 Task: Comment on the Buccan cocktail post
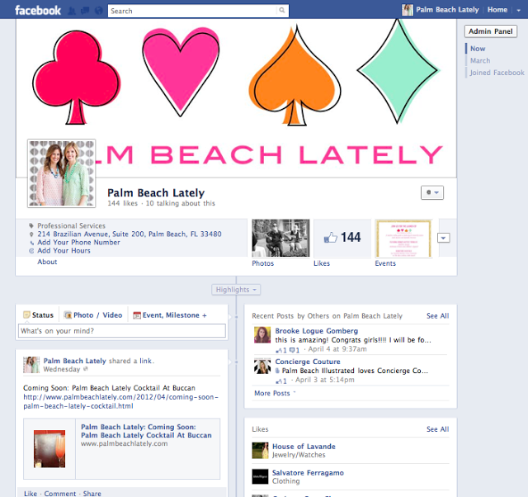coord(60,494)
